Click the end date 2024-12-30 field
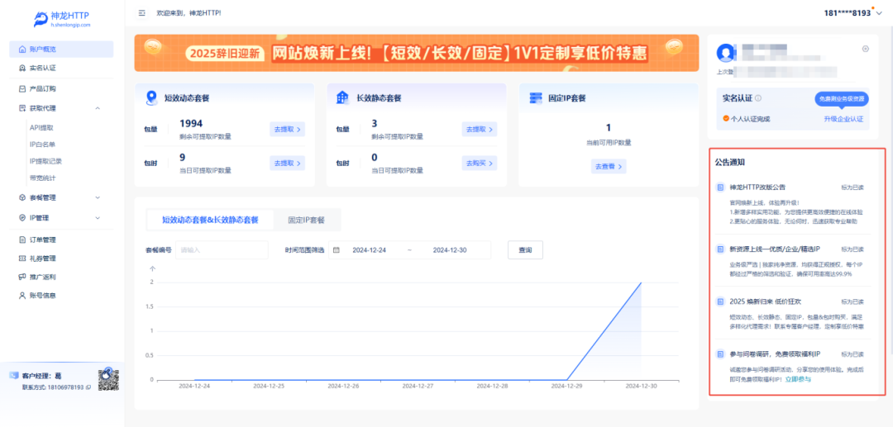Viewport: 893px width, 427px height. point(450,250)
